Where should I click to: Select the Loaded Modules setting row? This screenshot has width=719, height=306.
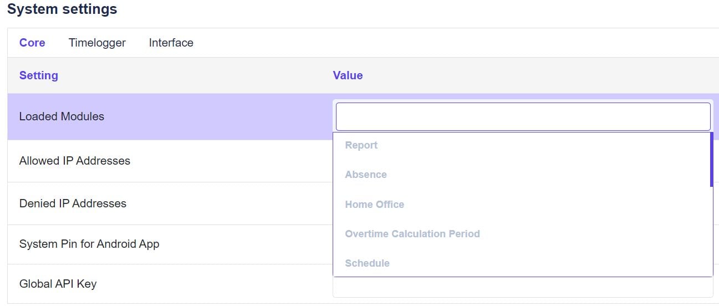62,116
